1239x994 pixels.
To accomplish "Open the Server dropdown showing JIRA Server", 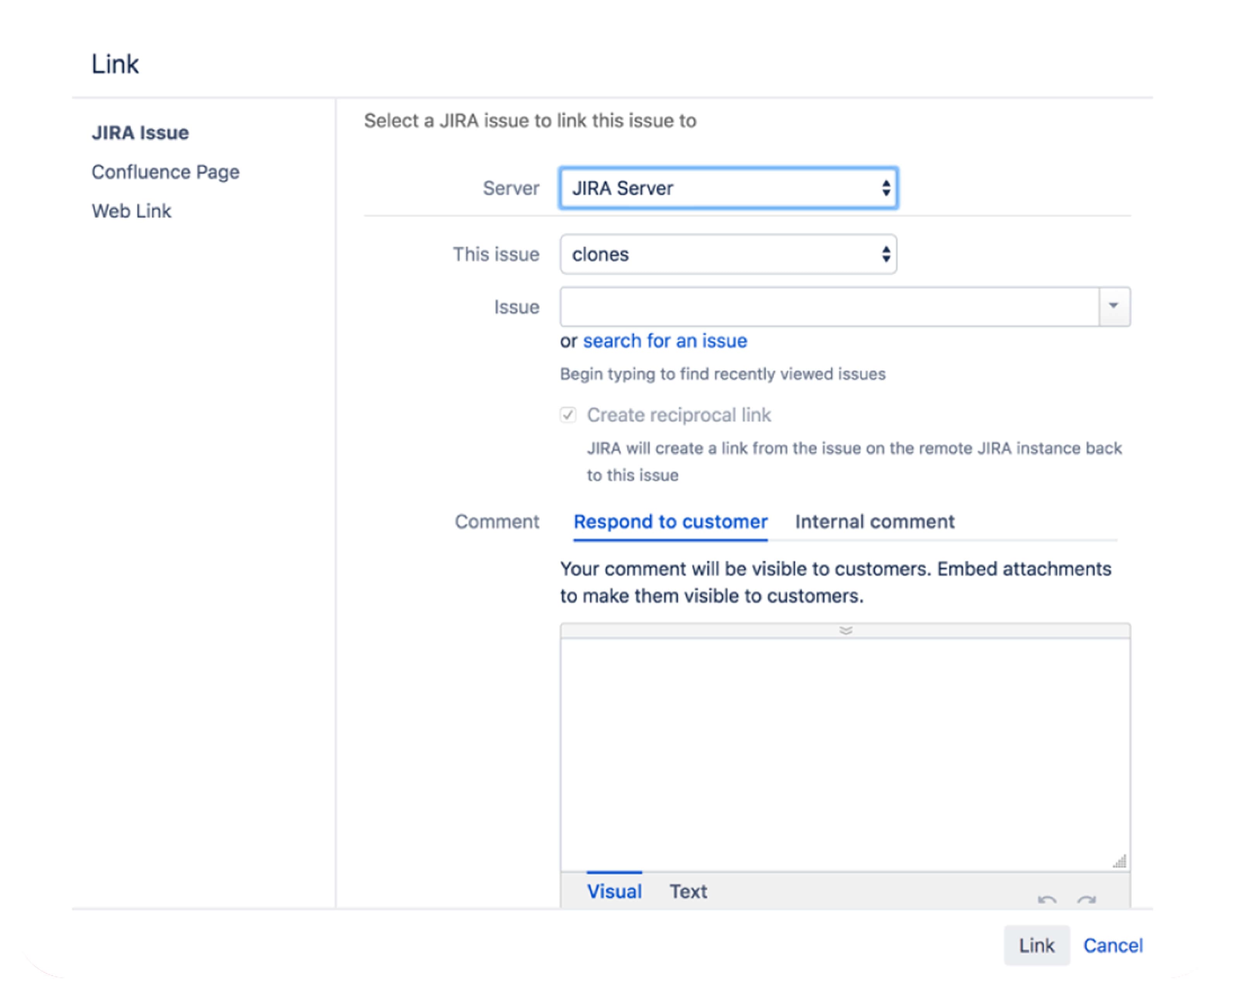I will (x=728, y=188).
